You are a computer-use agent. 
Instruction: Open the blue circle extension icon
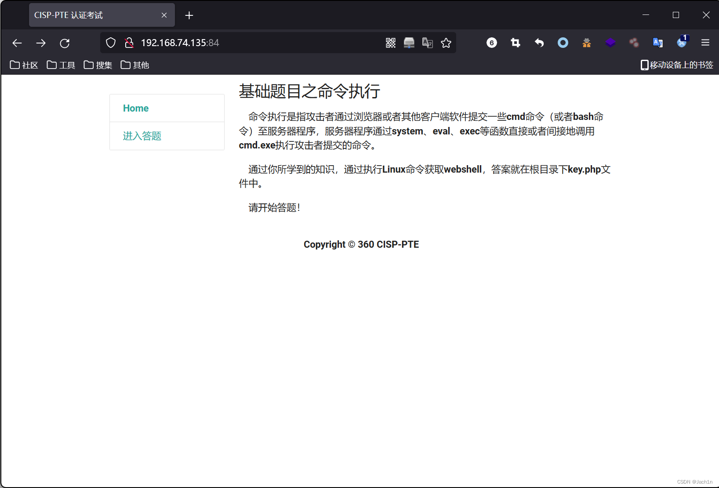coord(563,43)
